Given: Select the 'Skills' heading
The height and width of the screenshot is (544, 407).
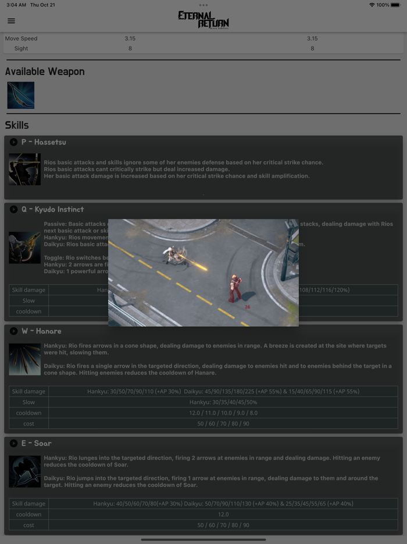Looking at the screenshot, I should [17, 125].
